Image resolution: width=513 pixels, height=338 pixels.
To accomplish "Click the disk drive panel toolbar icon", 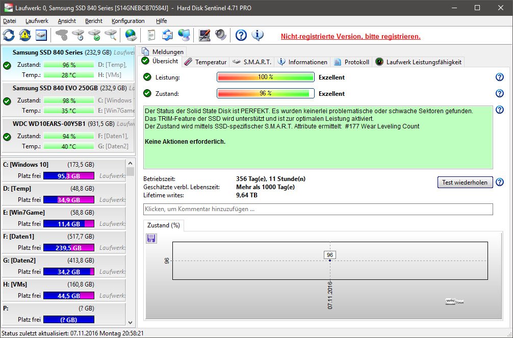I will pyautogui.click(x=41, y=35).
